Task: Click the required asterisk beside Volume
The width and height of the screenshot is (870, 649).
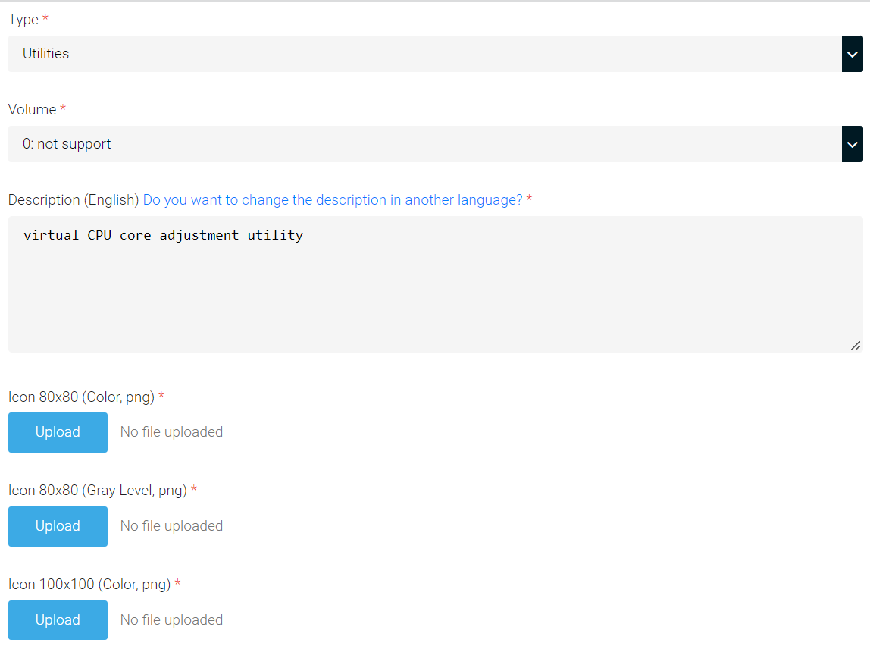Action: click(x=61, y=109)
